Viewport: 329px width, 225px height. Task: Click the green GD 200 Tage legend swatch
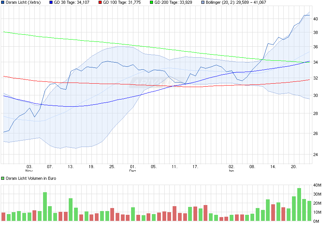(x=151, y=3)
